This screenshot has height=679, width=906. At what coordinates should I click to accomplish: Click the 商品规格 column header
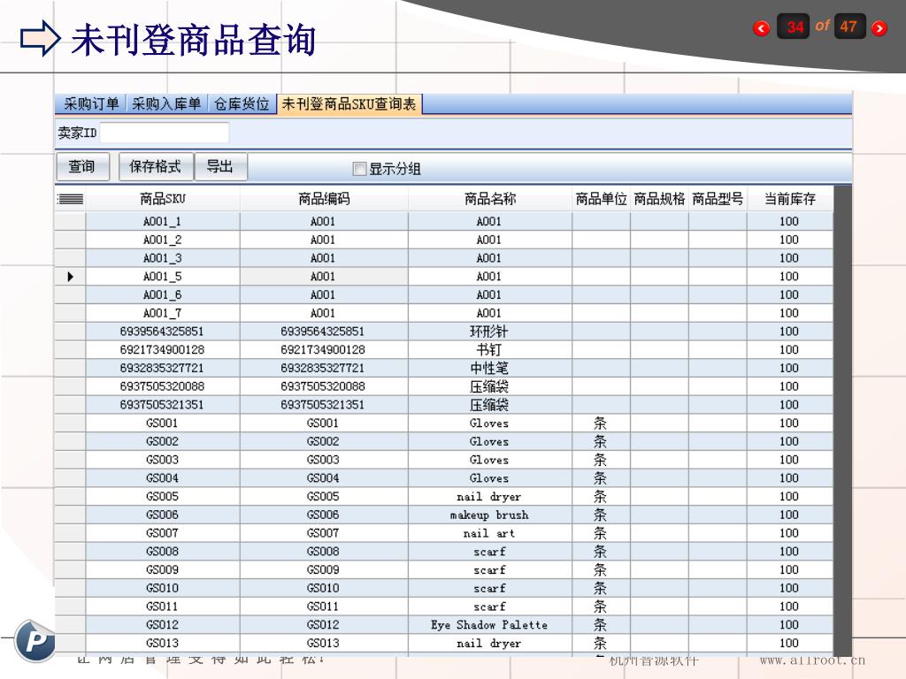pyautogui.click(x=659, y=199)
